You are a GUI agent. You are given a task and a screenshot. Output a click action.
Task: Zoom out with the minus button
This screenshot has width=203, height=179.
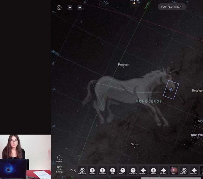tap(80, 8)
